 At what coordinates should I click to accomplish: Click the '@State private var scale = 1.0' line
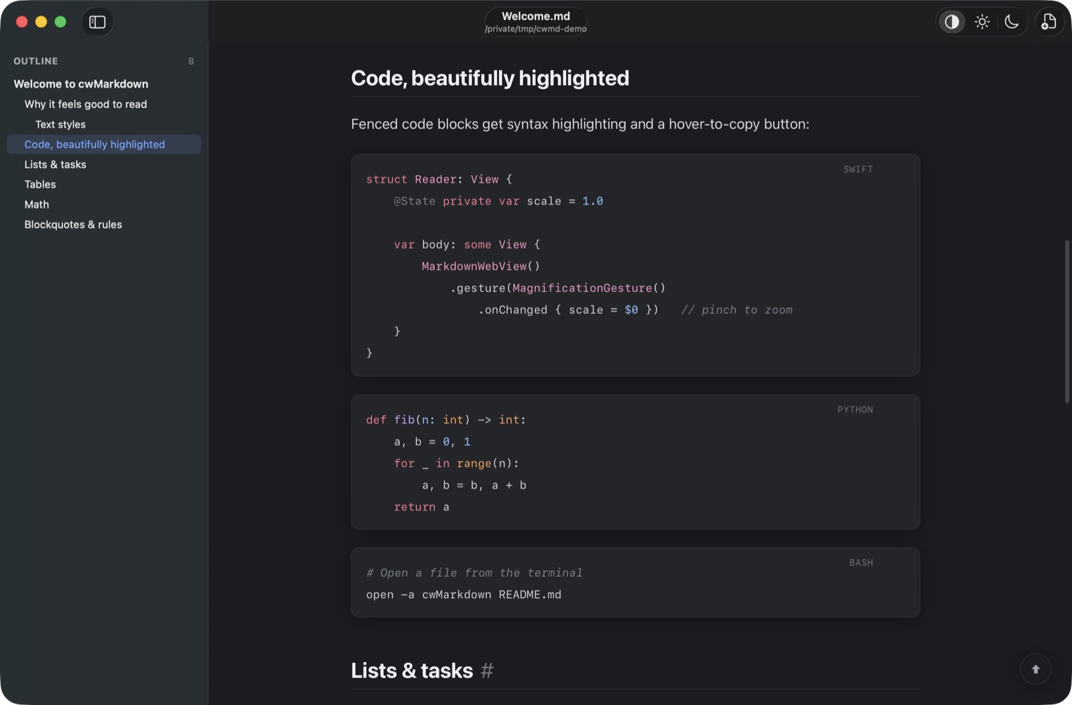(498, 202)
